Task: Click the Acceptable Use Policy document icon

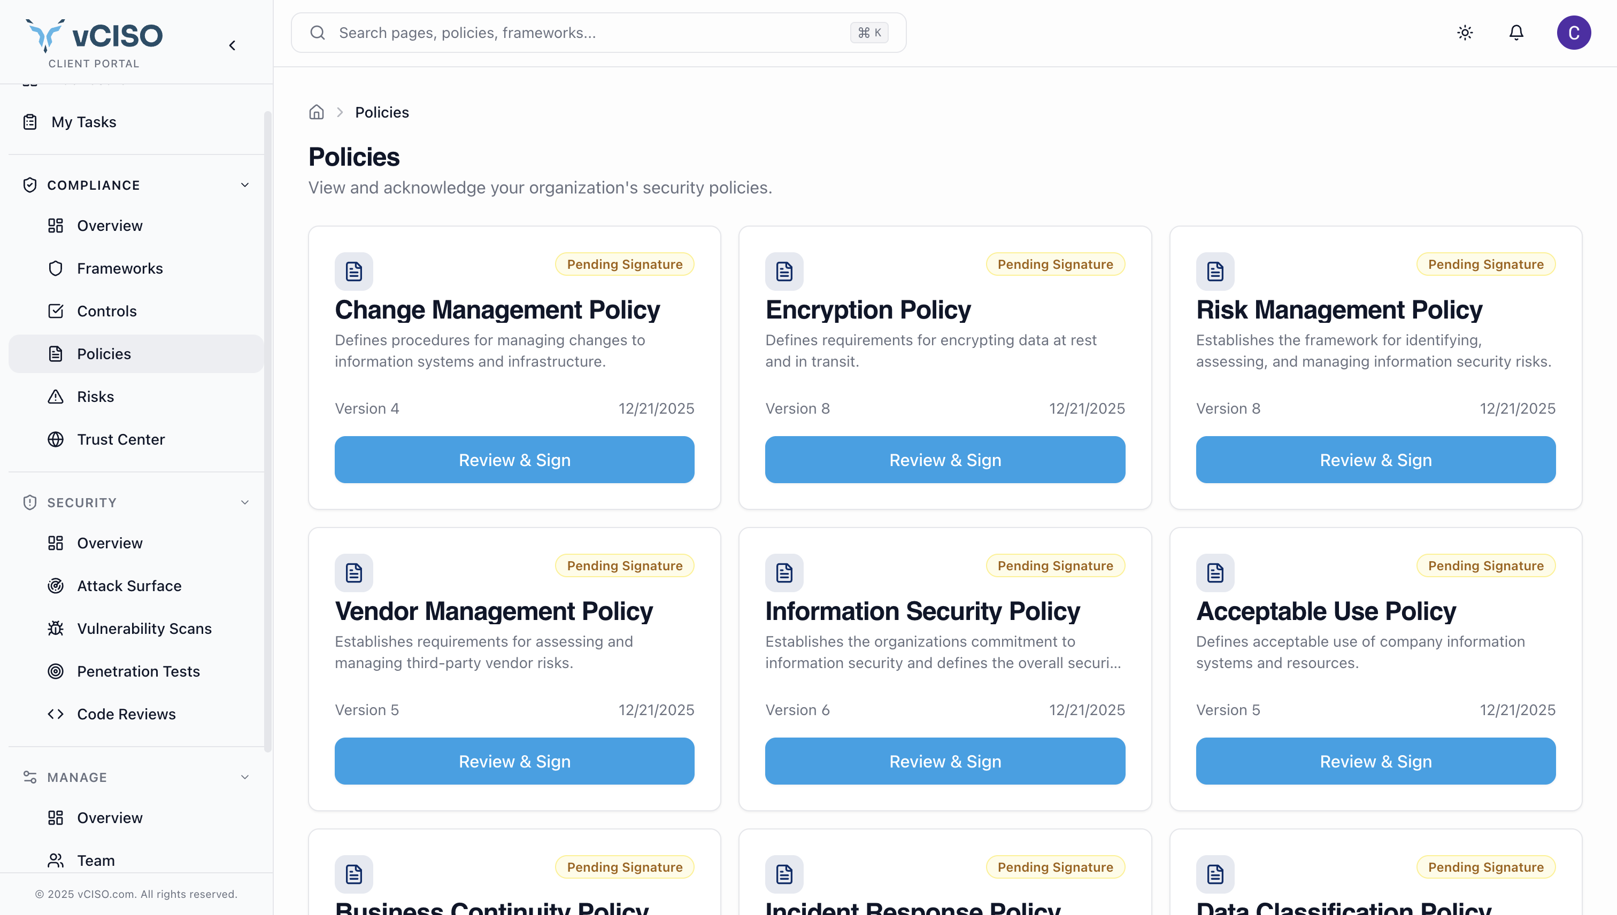Action: click(x=1215, y=572)
